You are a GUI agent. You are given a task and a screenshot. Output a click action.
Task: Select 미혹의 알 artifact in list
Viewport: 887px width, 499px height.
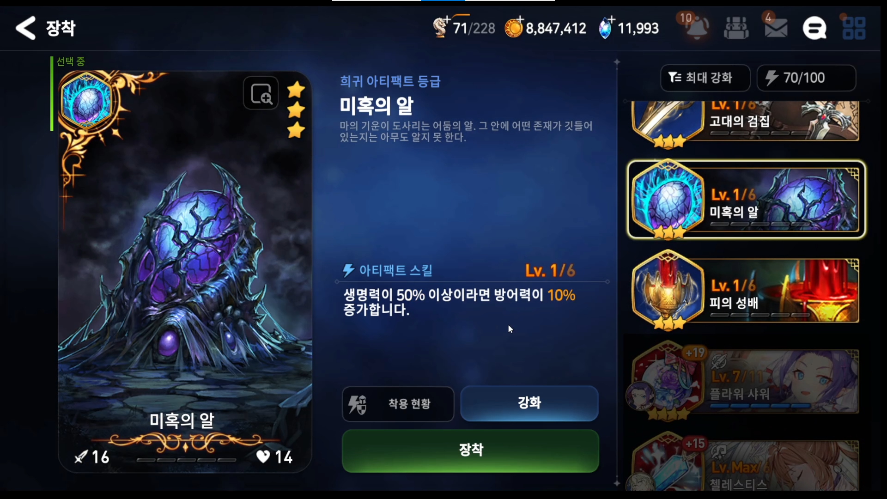coord(746,200)
